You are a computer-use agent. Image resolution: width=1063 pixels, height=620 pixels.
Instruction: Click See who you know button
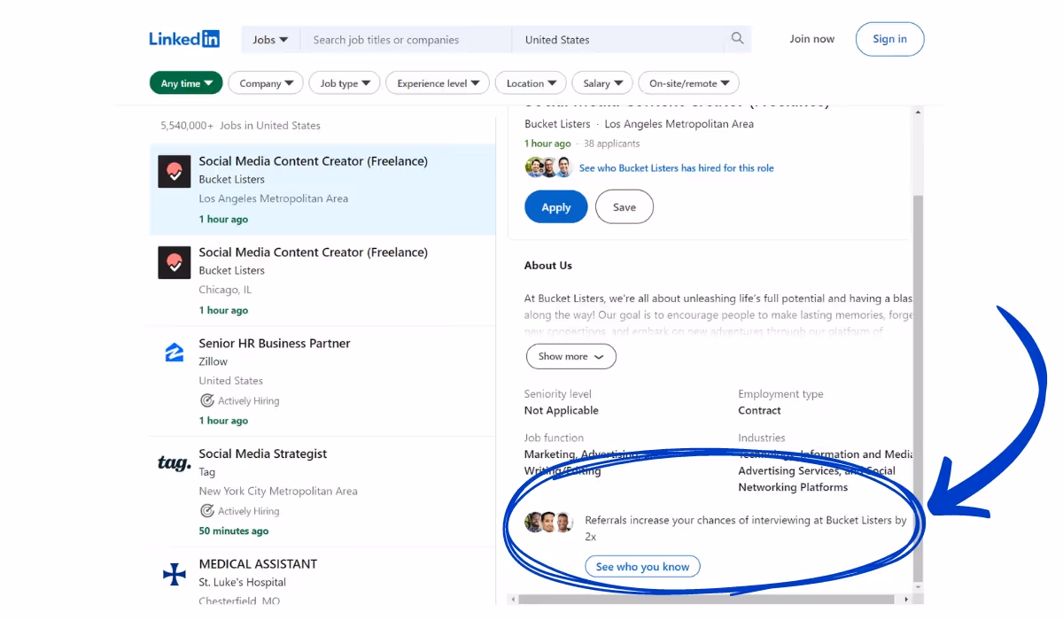(x=642, y=567)
